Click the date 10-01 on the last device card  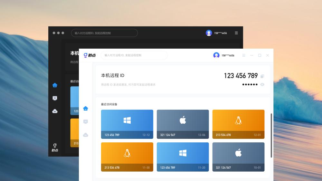(257, 168)
